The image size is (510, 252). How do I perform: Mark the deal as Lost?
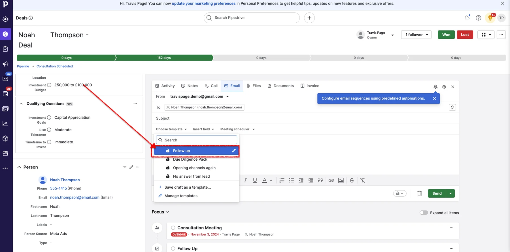click(465, 35)
